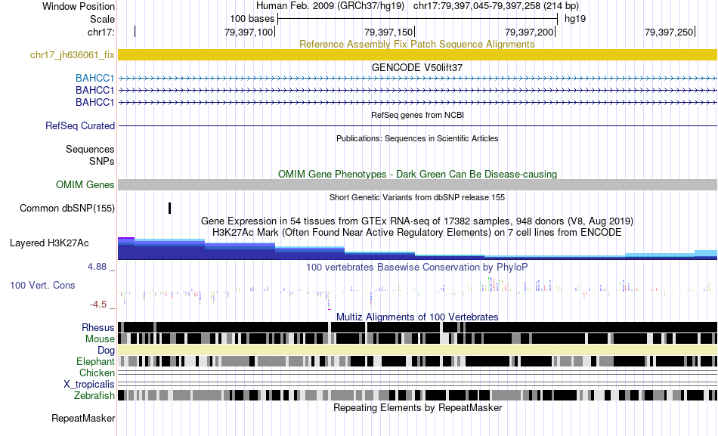Click the Layered H3K27Ac signal graph
Image resolution: width=718 pixels, height=436 pixels.
tap(417, 249)
